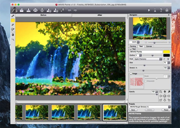Image resolution: width=180 pixels, height=128 pixels.
Task: Click the zoom out minus button
Action: click(x=146, y=42)
